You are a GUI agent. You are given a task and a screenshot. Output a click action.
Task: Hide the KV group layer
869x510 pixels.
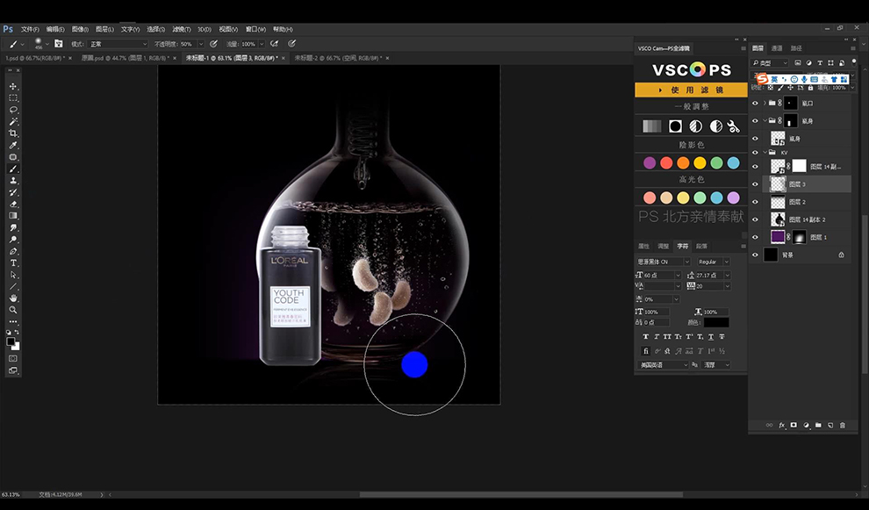click(x=755, y=153)
